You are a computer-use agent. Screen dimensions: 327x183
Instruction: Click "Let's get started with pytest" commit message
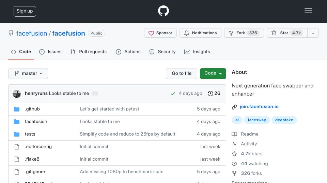(x=109, y=109)
